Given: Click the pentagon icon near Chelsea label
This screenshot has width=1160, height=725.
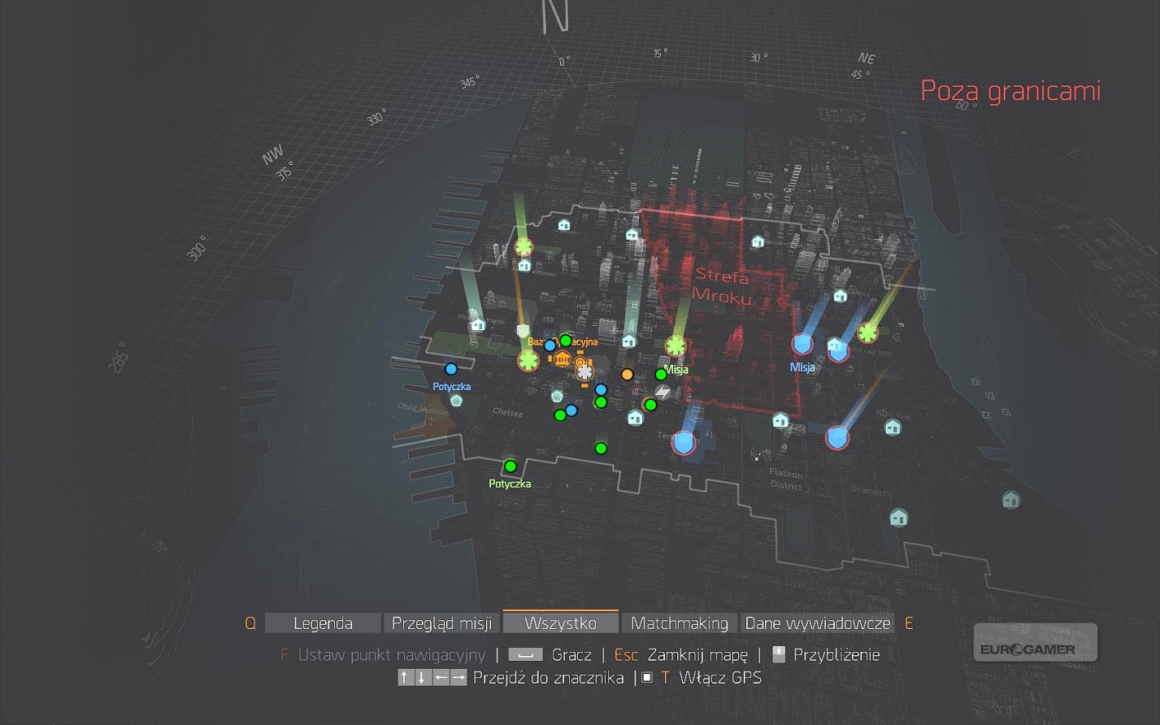Looking at the screenshot, I should pyautogui.click(x=557, y=397).
